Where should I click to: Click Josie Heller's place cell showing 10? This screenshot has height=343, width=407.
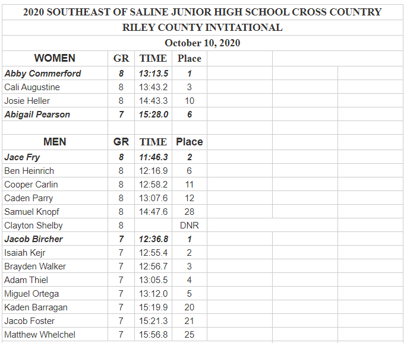[x=189, y=101]
